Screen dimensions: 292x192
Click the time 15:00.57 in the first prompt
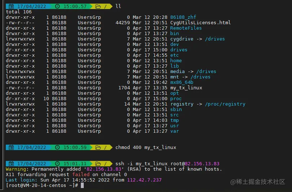(75, 7)
